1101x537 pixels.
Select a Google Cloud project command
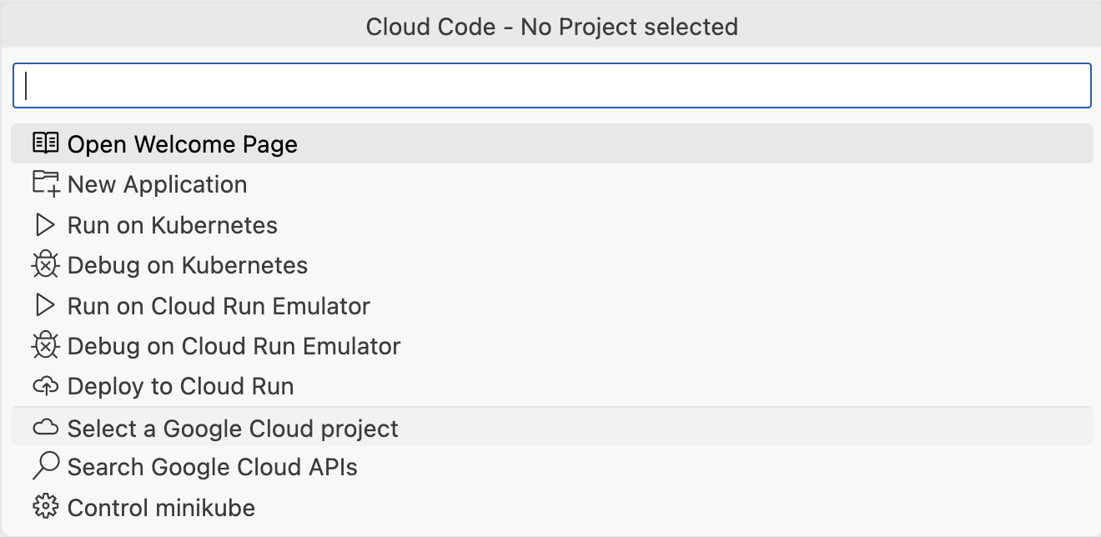(x=234, y=427)
